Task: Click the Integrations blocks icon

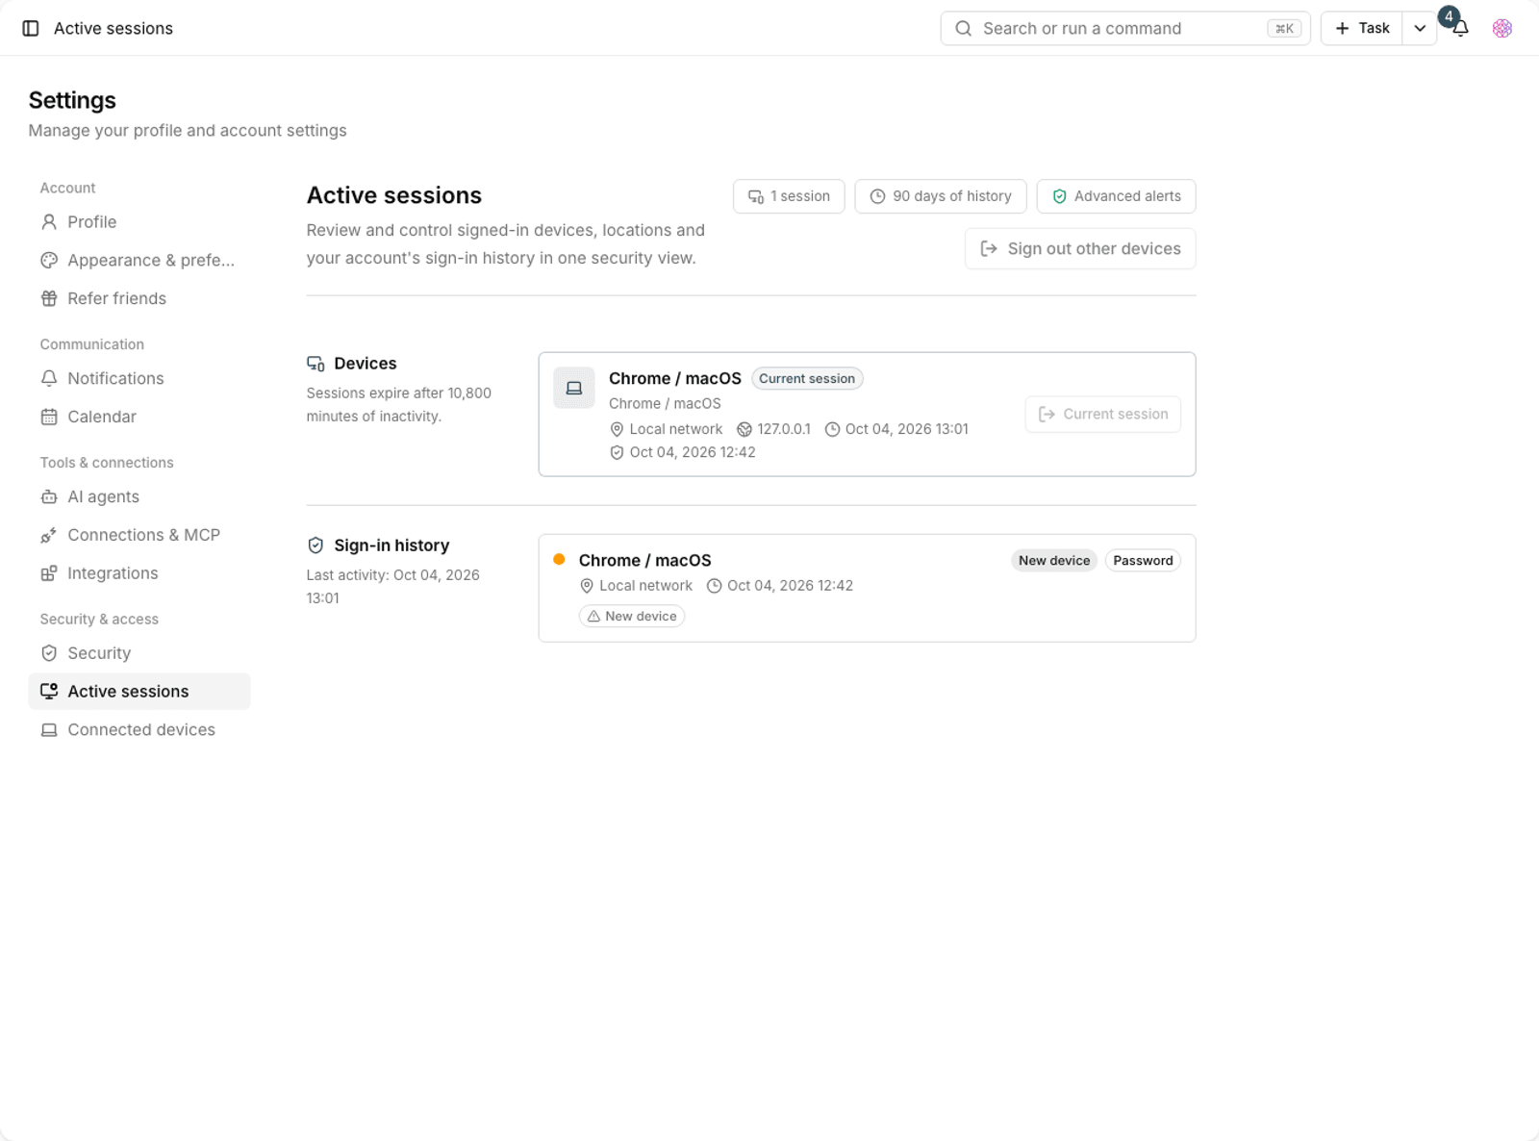Action: [x=49, y=574]
